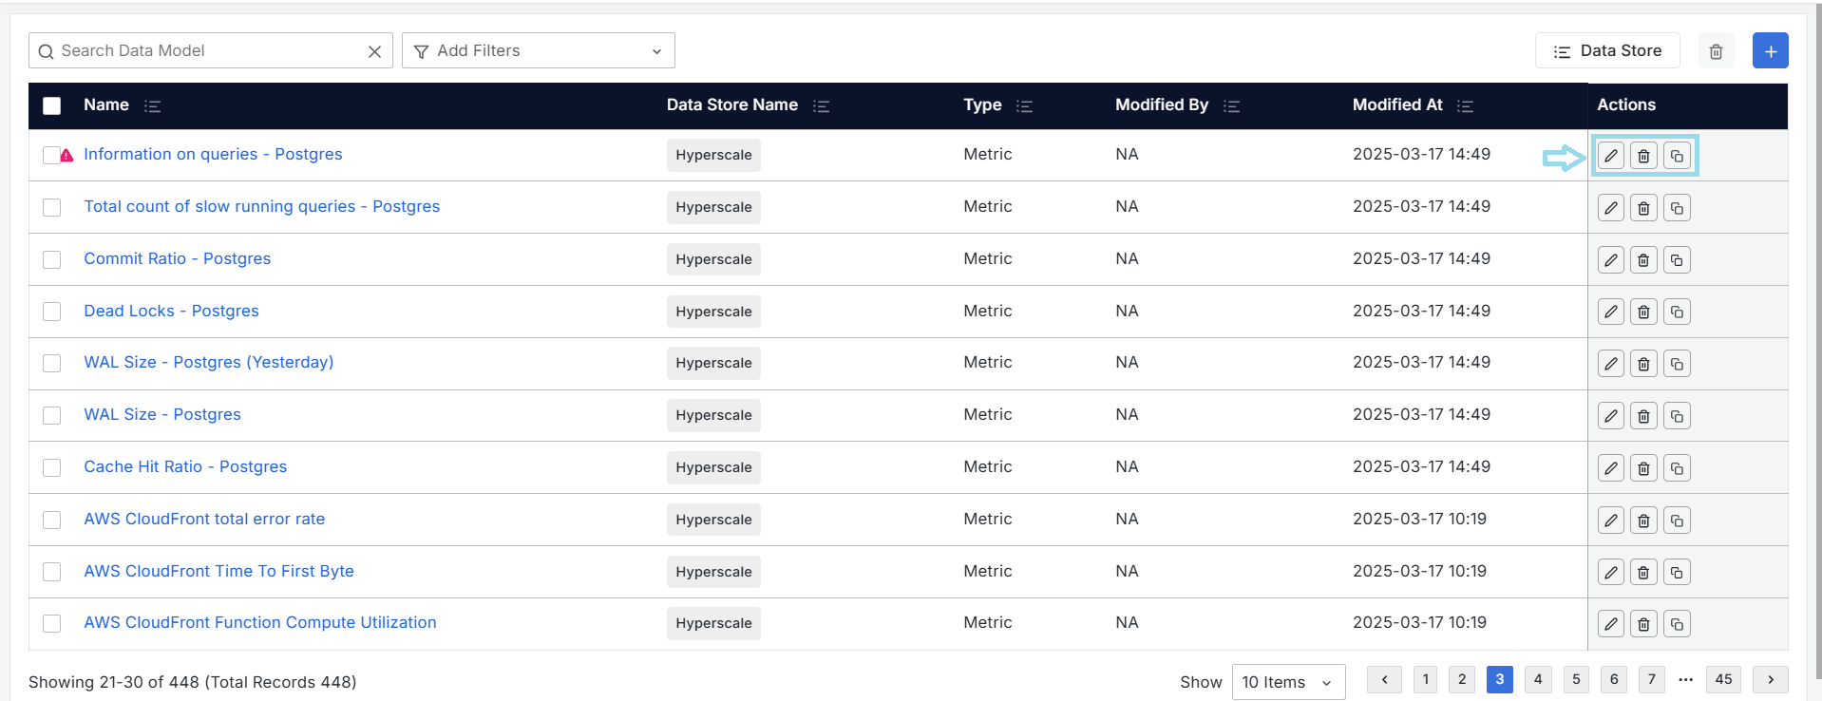Image resolution: width=1822 pixels, height=701 pixels.
Task: Open the Type column menu icon
Action: point(1024,106)
